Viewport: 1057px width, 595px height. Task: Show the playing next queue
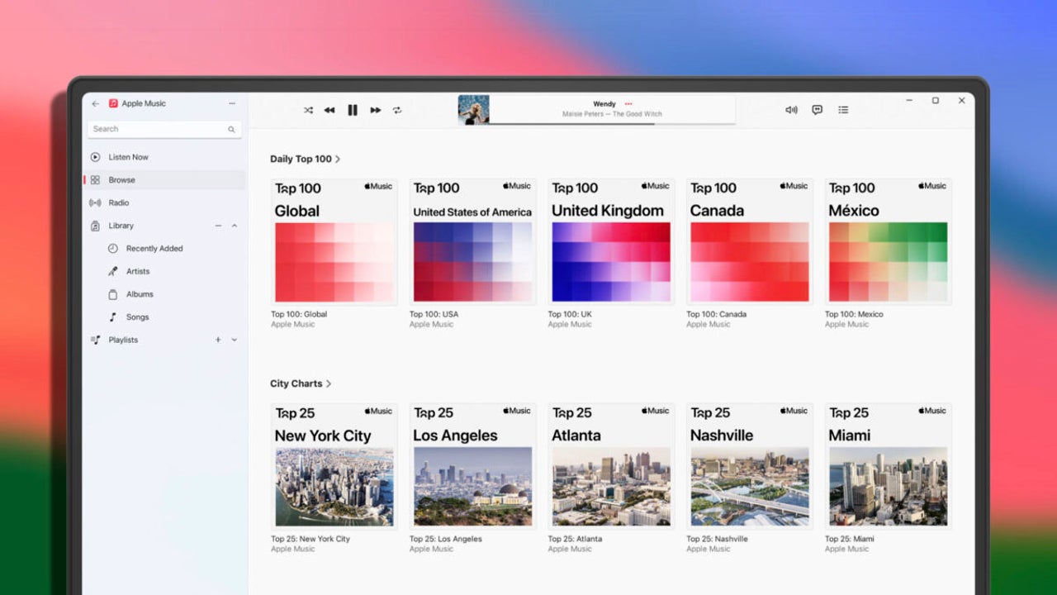pyautogui.click(x=843, y=110)
